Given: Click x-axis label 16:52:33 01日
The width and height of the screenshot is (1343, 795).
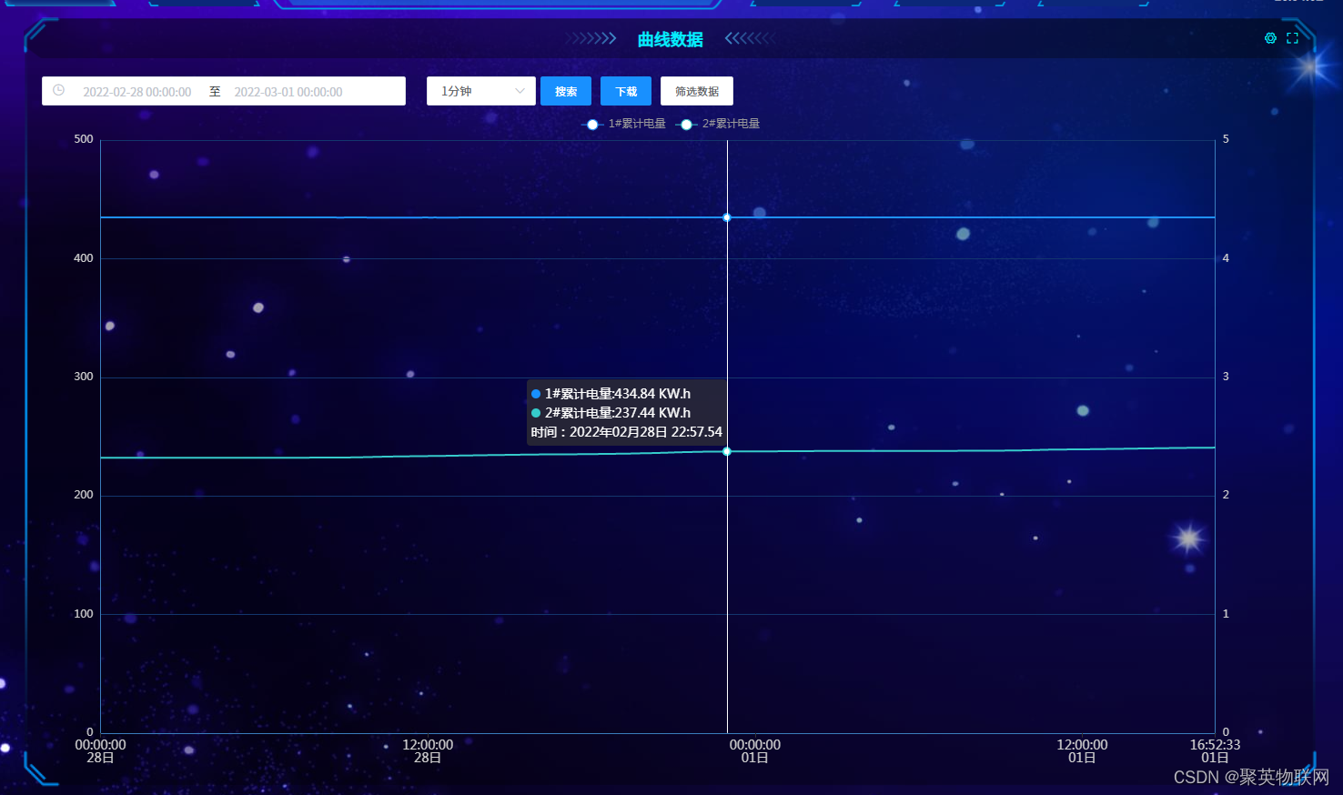Looking at the screenshot, I should [1215, 751].
